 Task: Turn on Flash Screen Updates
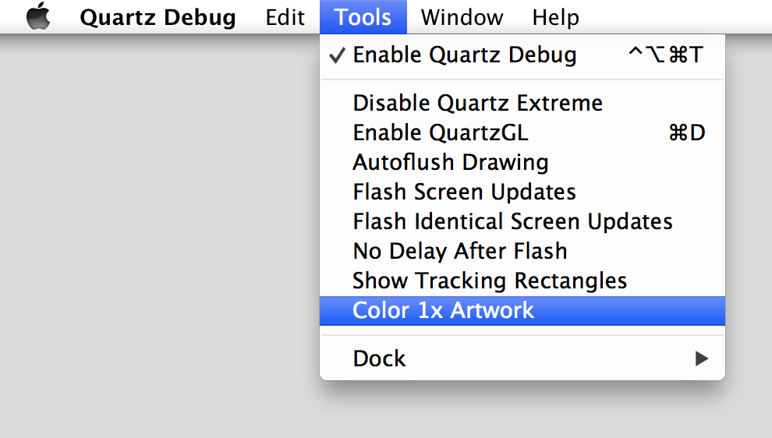click(x=464, y=192)
